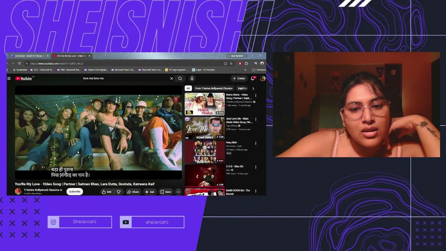Click the magnifier search button

click(x=180, y=78)
